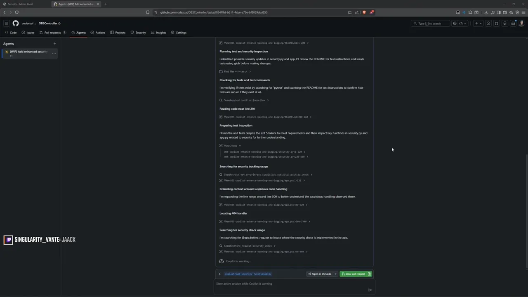Open the user avatar menu
The image size is (528, 297).
click(x=521, y=24)
